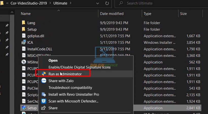Select the ICA file name

click(x=30, y=42)
